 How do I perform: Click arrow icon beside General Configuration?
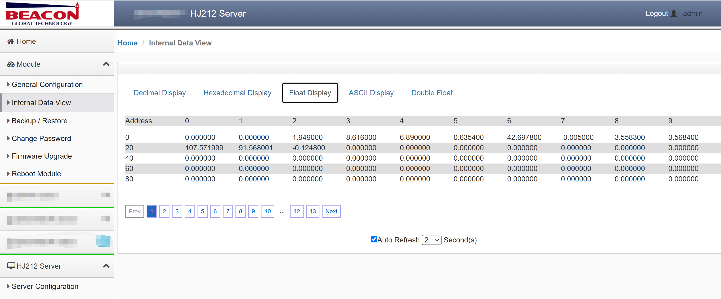click(8, 84)
